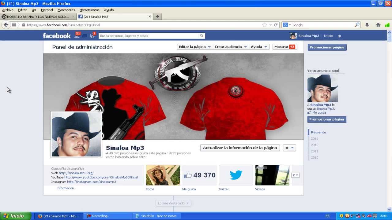
Task: Open a new tab with plus button
Action: [x=157, y=16]
